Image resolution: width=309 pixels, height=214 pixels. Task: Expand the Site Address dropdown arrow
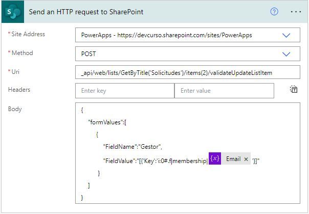(286, 35)
